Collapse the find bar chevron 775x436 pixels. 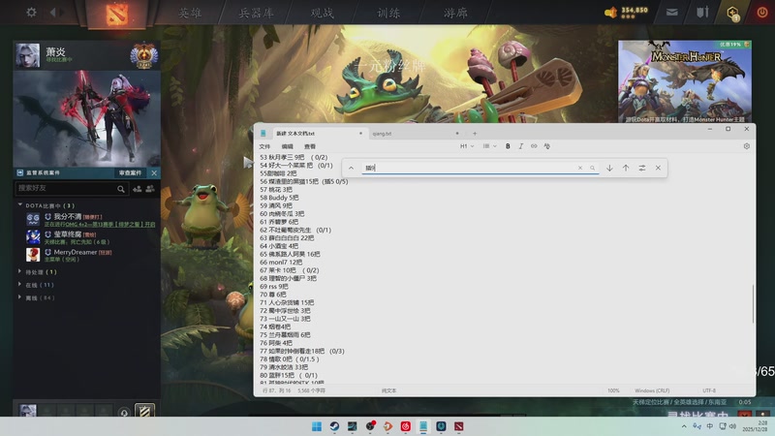(x=351, y=168)
